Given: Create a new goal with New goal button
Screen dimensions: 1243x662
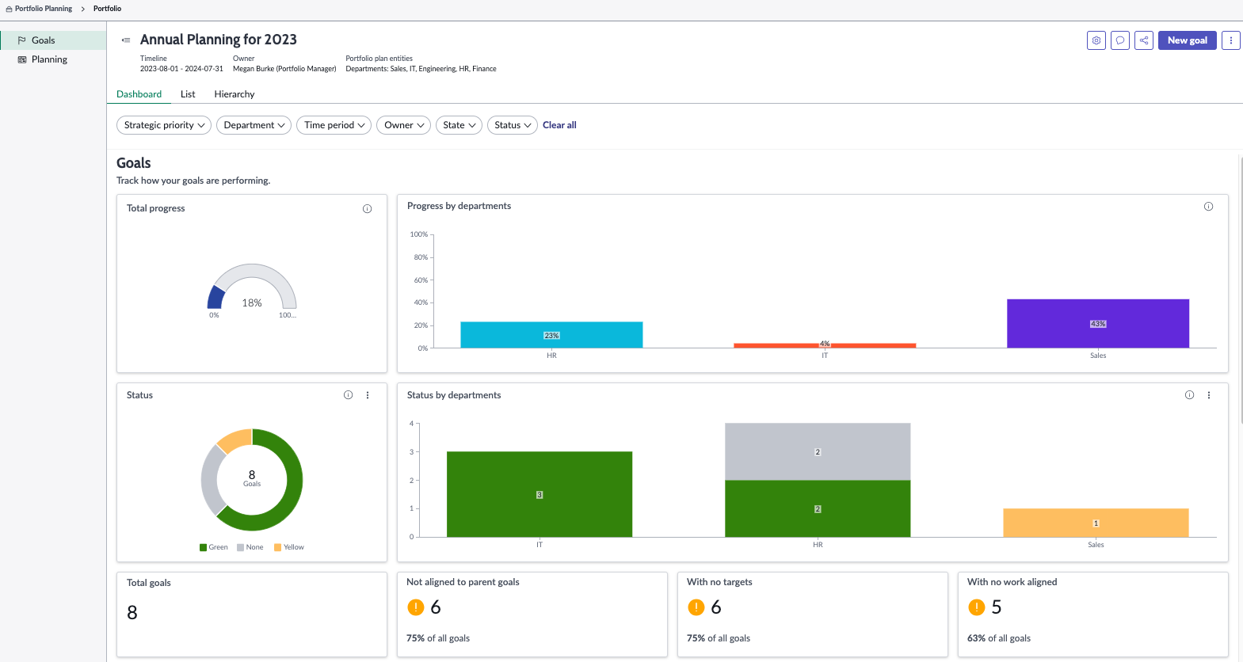Looking at the screenshot, I should click(1187, 40).
